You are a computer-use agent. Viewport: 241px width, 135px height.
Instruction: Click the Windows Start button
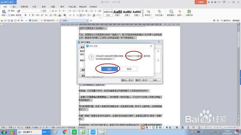click(4, 132)
